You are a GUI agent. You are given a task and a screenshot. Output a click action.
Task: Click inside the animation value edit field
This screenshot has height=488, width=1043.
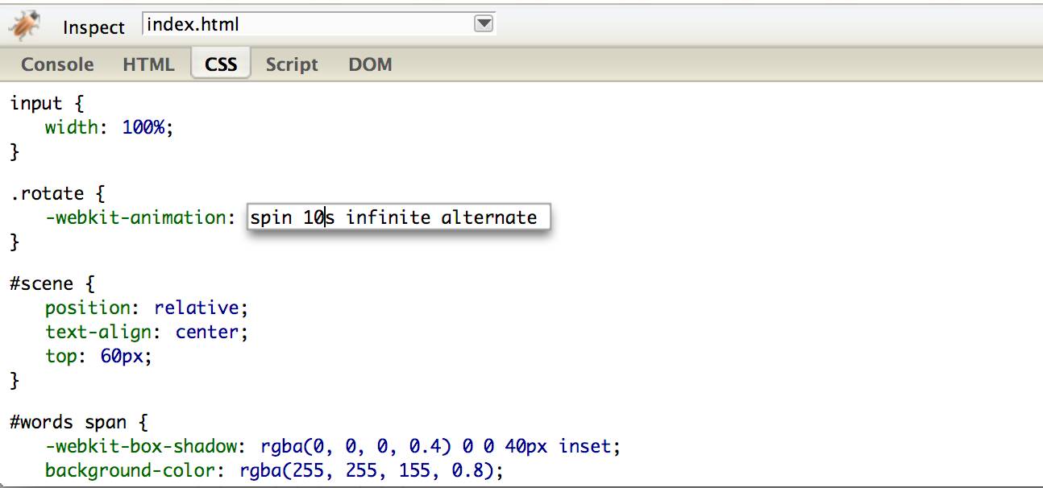pos(398,217)
